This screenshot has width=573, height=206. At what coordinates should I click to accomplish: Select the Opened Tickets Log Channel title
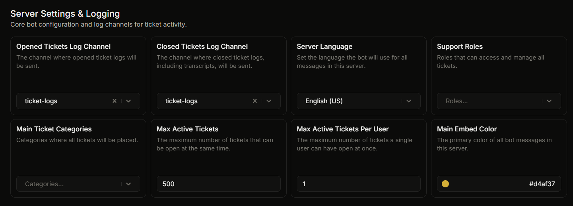(x=64, y=46)
